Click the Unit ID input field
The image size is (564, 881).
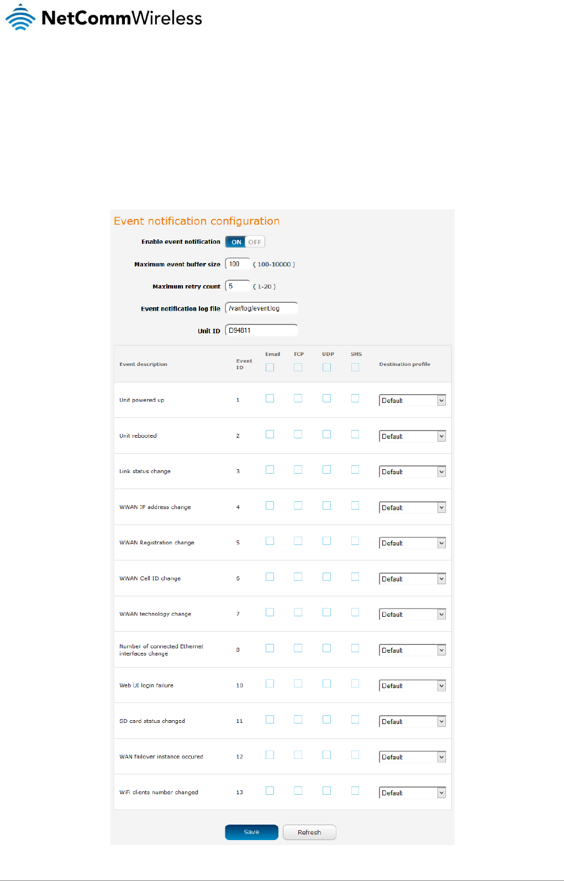pos(261,331)
